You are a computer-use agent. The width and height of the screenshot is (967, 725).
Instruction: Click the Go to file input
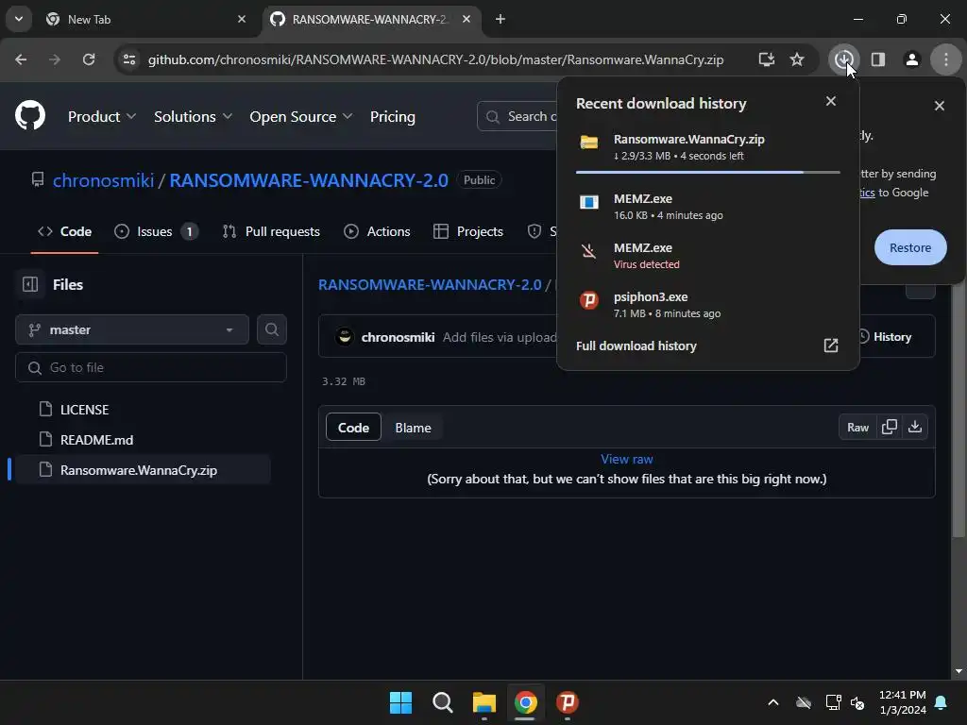pos(151,367)
